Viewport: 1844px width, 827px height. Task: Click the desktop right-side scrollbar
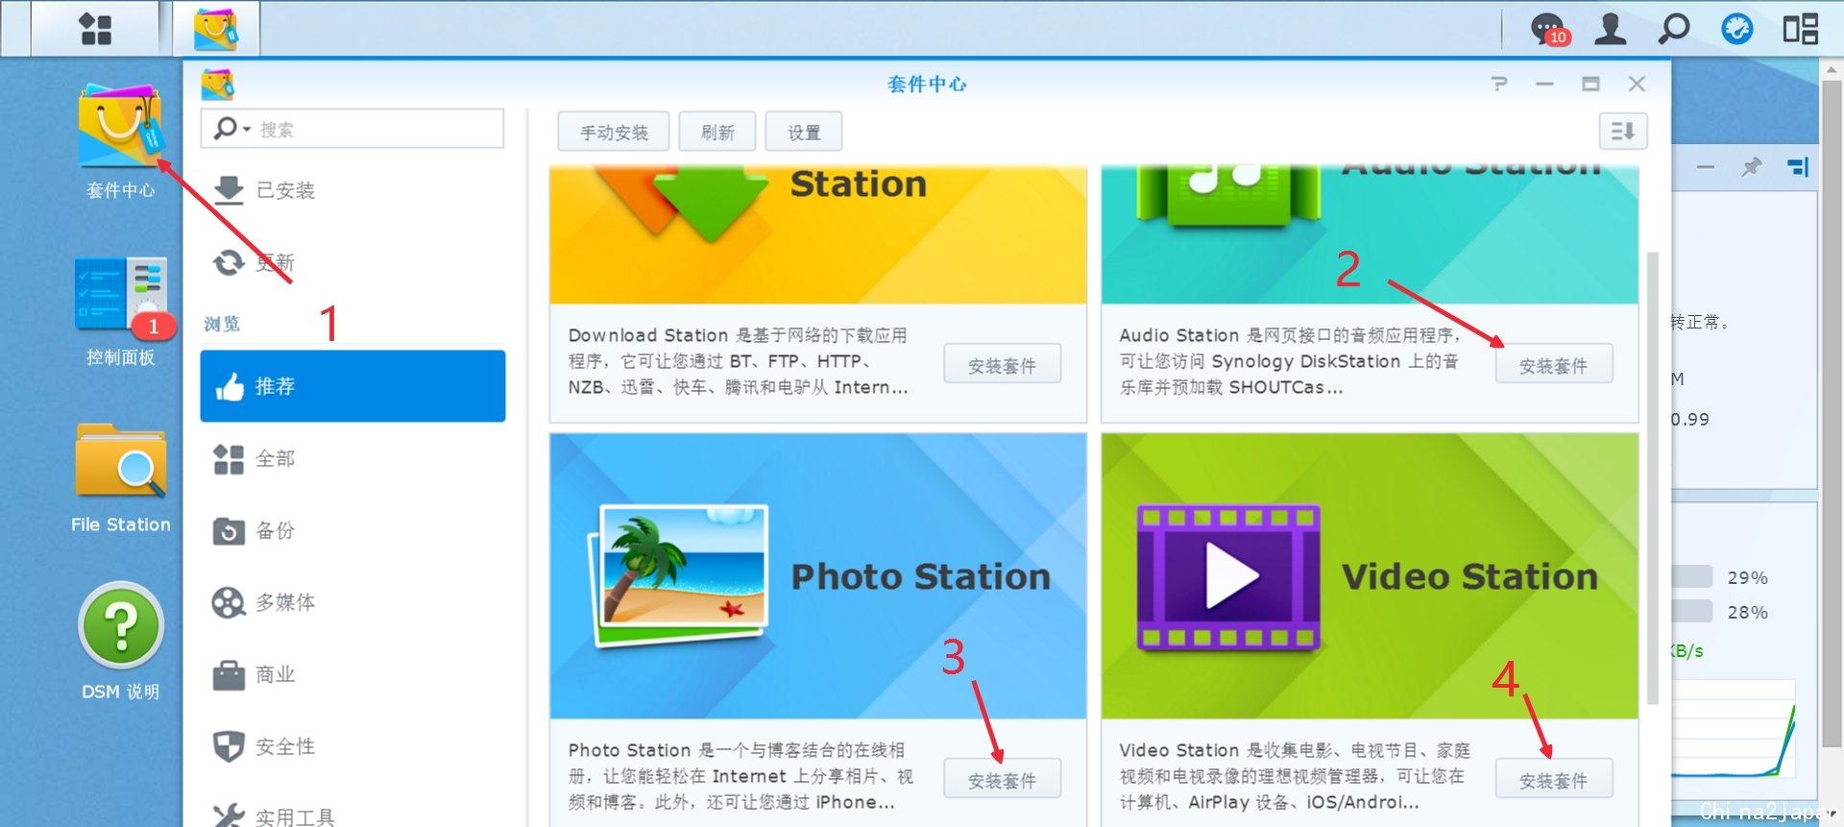coord(1832,413)
